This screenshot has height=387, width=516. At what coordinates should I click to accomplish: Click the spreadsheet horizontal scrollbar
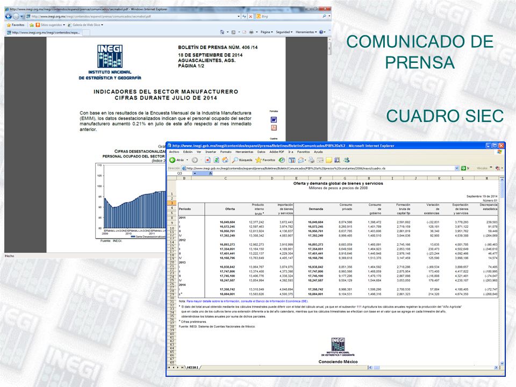click(433, 368)
